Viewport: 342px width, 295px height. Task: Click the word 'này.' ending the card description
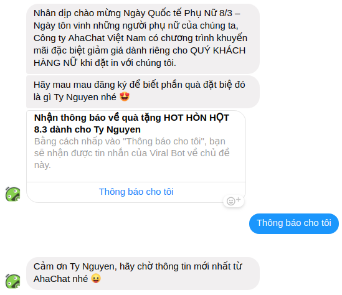tap(42, 165)
